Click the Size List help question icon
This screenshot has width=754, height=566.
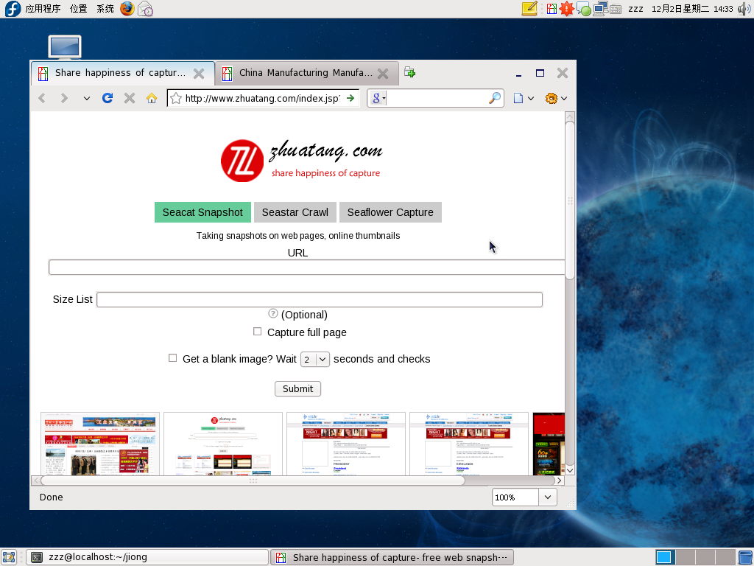tap(272, 313)
